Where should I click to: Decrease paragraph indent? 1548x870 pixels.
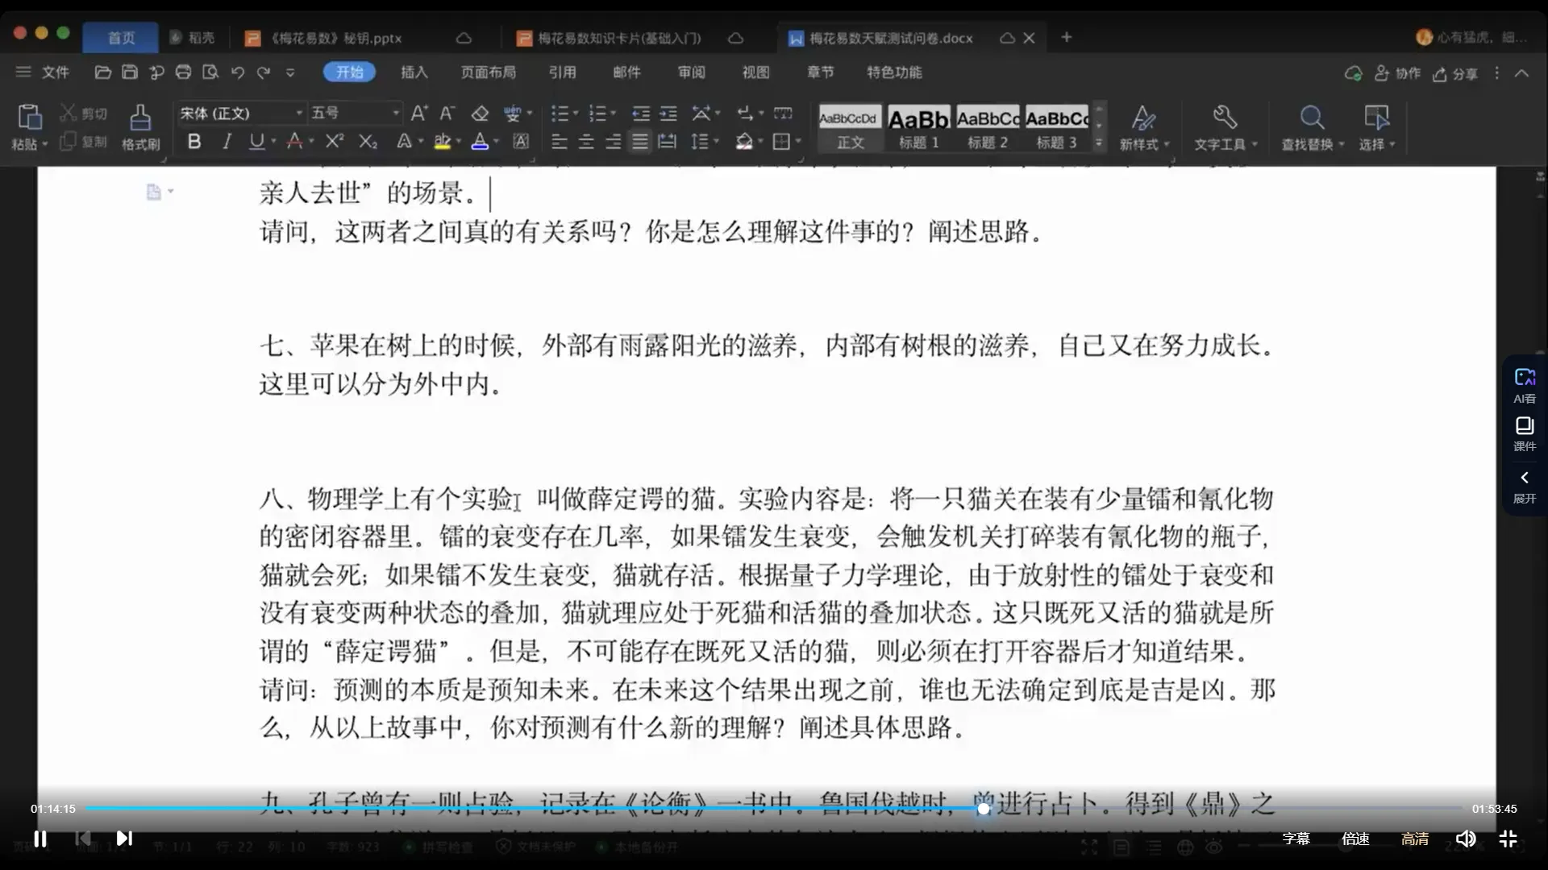[x=641, y=113]
